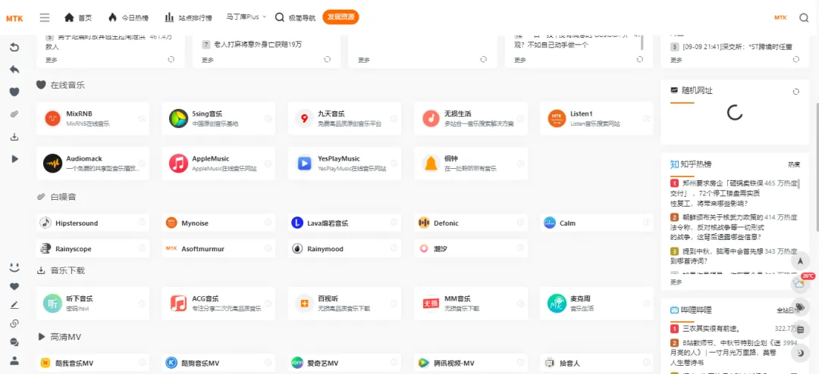
Task: Open Mynoise white noise site
Action: pyautogui.click(x=218, y=223)
